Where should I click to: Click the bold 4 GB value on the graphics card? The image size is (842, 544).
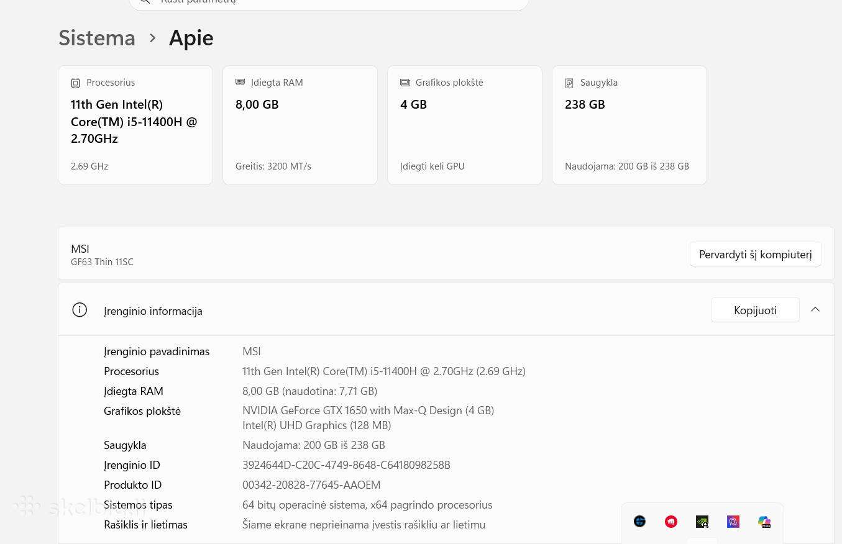(414, 104)
